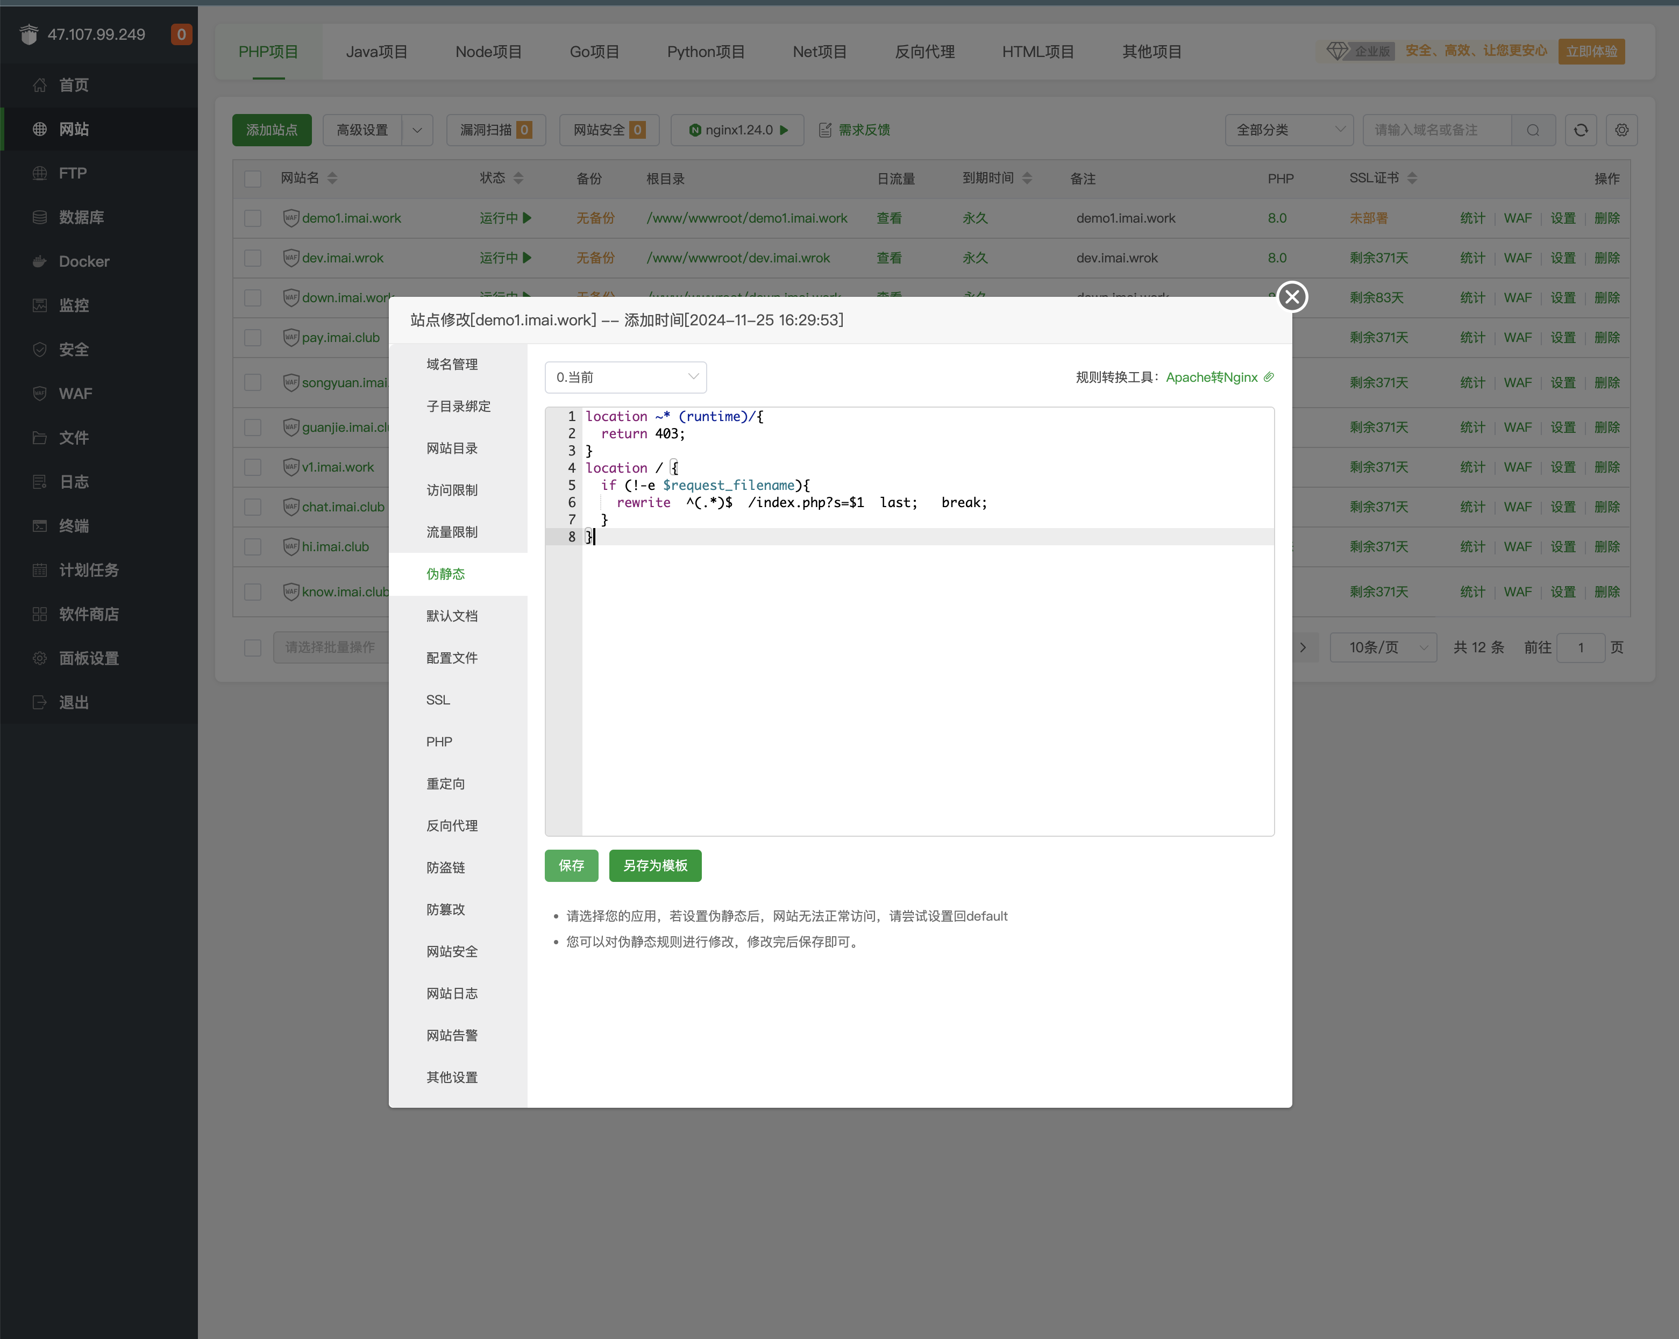Close the site modification dialog
This screenshot has height=1339, width=1679.
[x=1292, y=297]
